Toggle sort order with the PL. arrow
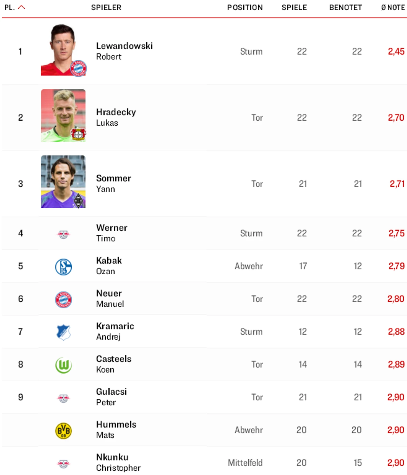 point(21,8)
